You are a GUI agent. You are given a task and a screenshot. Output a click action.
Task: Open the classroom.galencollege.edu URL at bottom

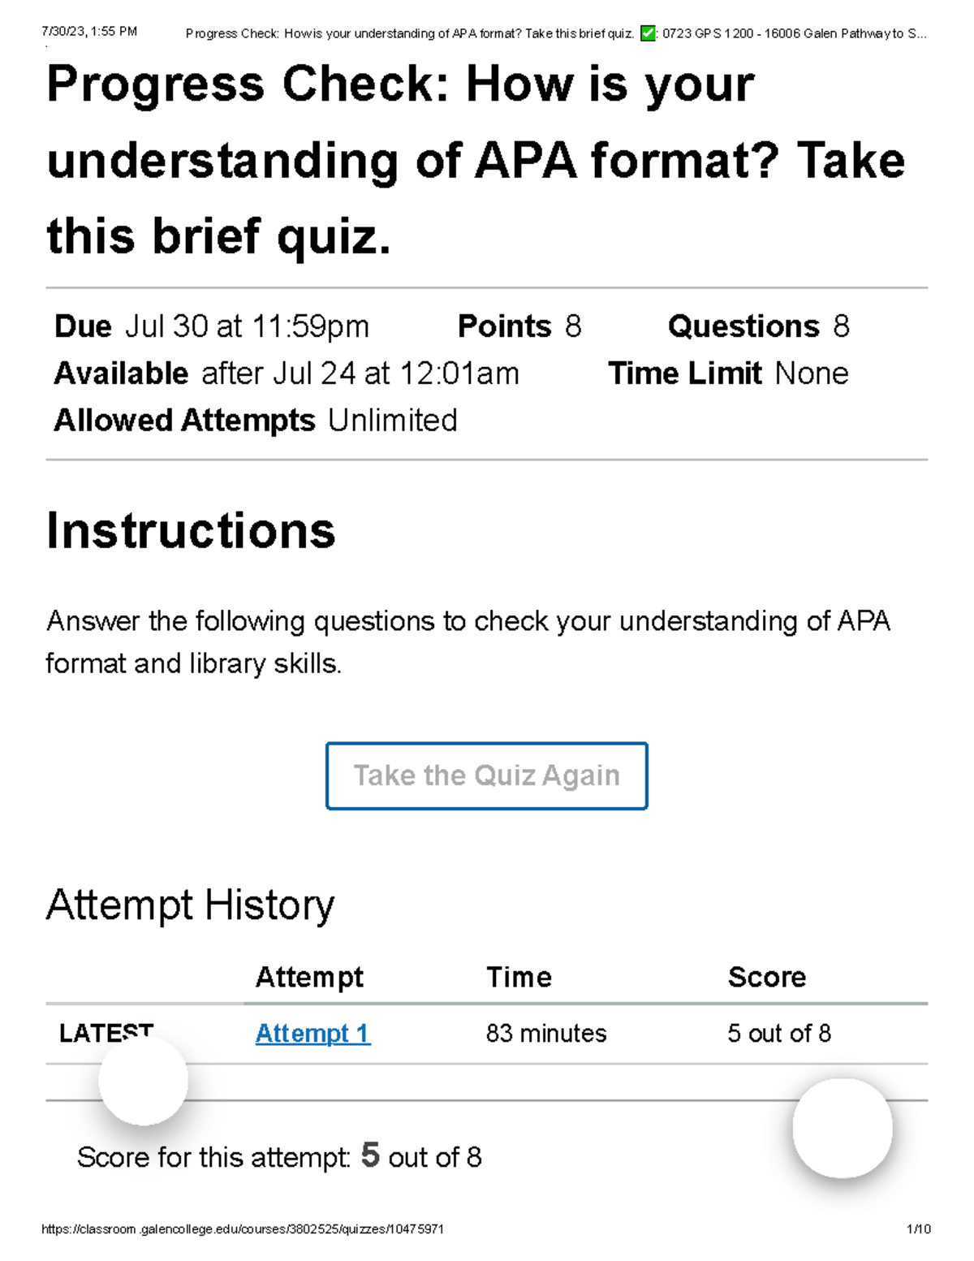coord(243,1229)
